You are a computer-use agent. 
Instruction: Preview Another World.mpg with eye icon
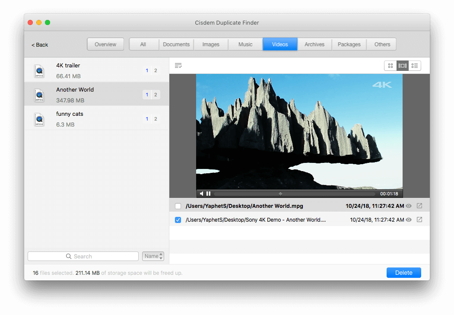pyautogui.click(x=409, y=206)
